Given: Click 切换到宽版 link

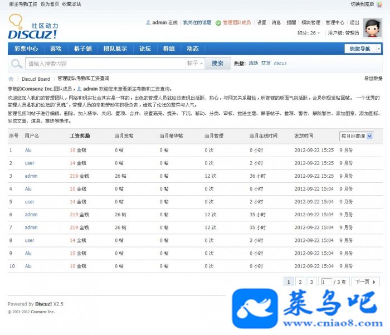Looking at the screenshot, I should coord(362,4).
